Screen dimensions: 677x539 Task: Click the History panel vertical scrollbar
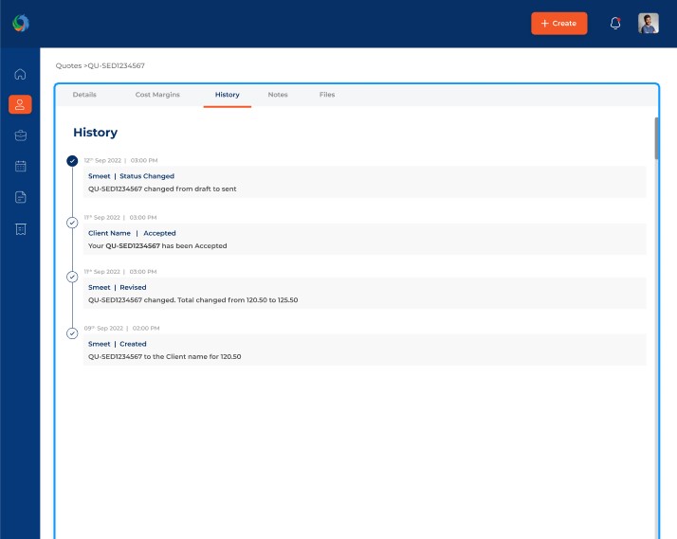(655, 137)
